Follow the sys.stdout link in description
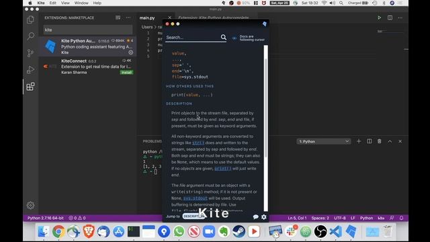The width and height of the screenshot is (430, 242). (196, 198)
